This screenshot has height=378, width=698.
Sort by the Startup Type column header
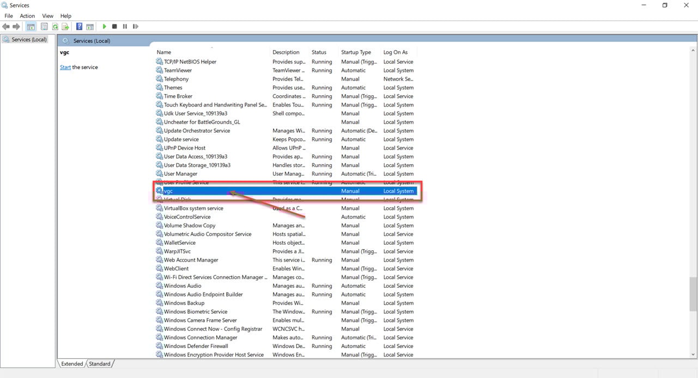coord(356,52)
